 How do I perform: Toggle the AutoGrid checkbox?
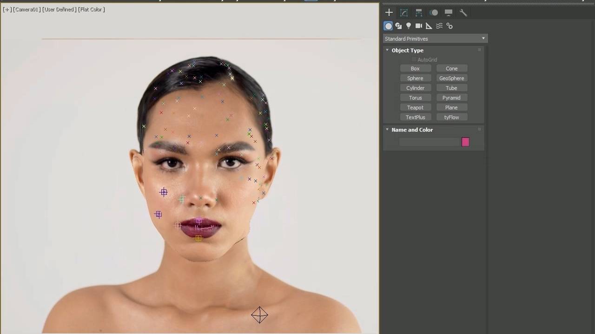click(x=414, y=59)
